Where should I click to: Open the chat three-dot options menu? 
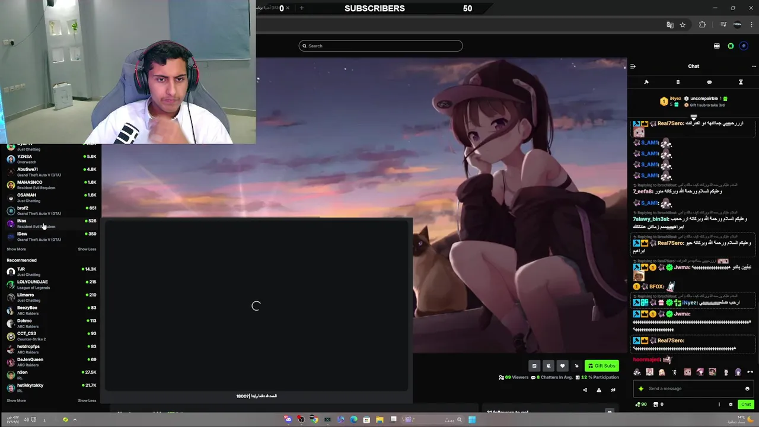click(754, 66)
